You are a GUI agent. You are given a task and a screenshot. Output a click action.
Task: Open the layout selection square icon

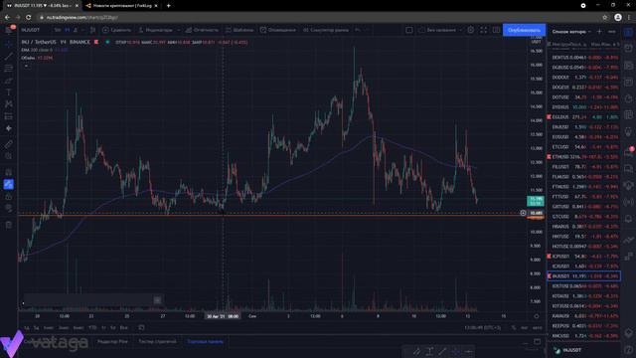pyautogui.click(x=409, y=30)
